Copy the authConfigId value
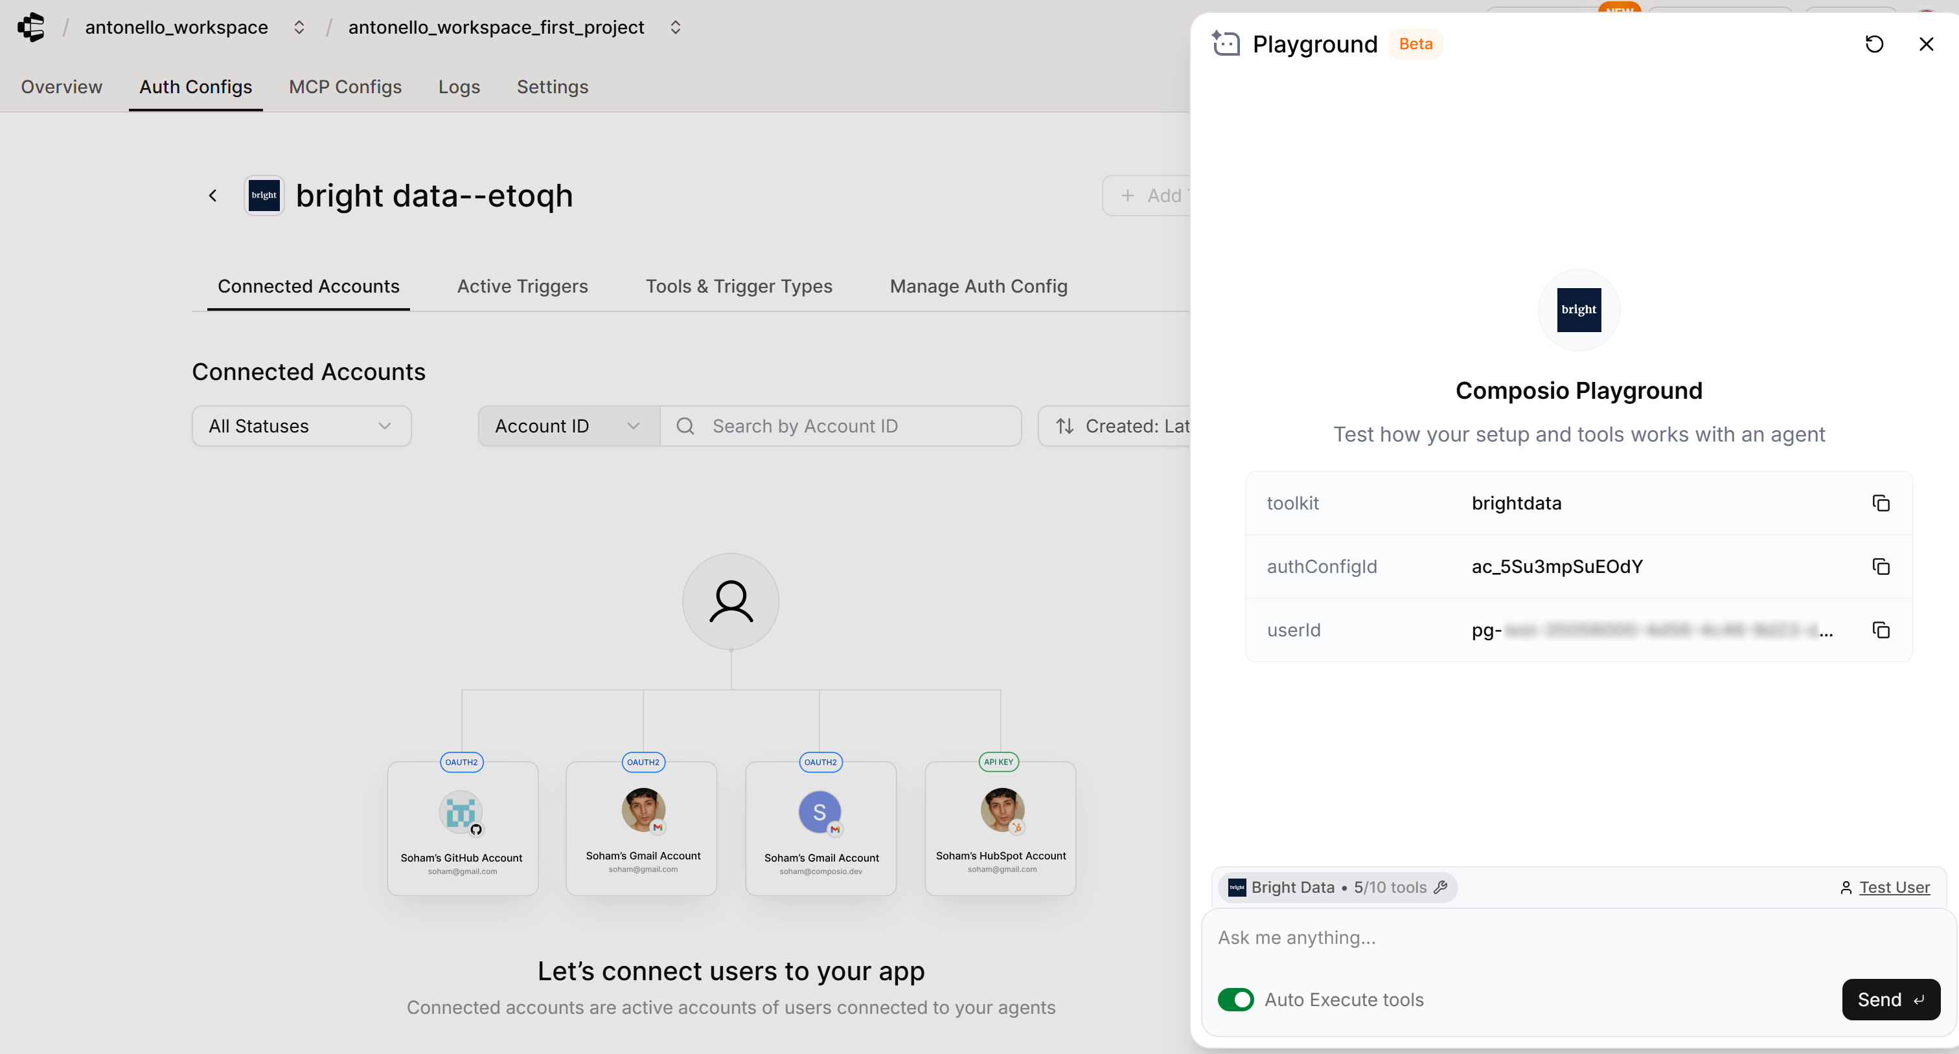 pyautogui.click(x=1881, y=566)
